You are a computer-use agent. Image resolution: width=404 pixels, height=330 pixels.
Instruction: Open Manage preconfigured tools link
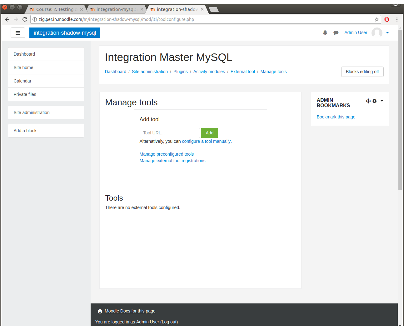click(167, 154)
